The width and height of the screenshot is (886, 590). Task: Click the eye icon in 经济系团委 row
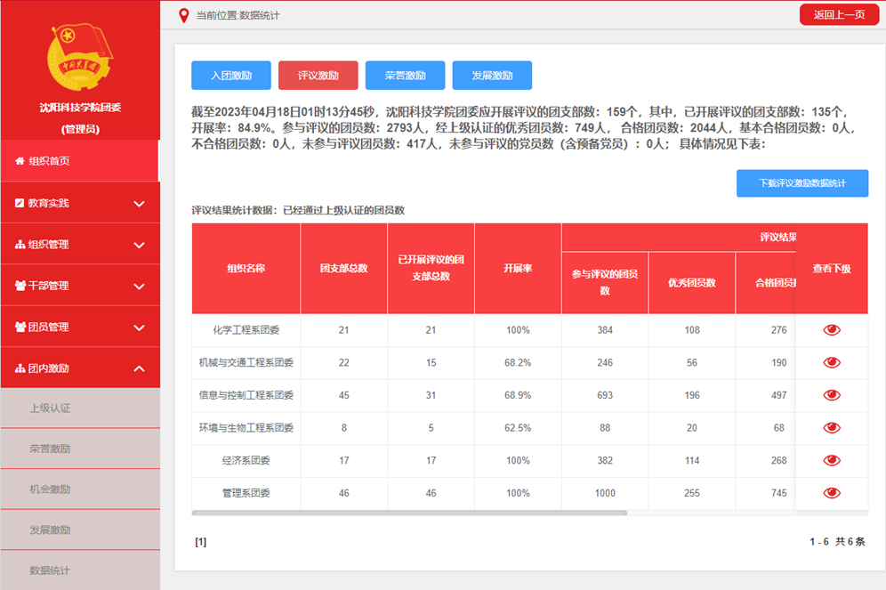(x=832, y=461)
